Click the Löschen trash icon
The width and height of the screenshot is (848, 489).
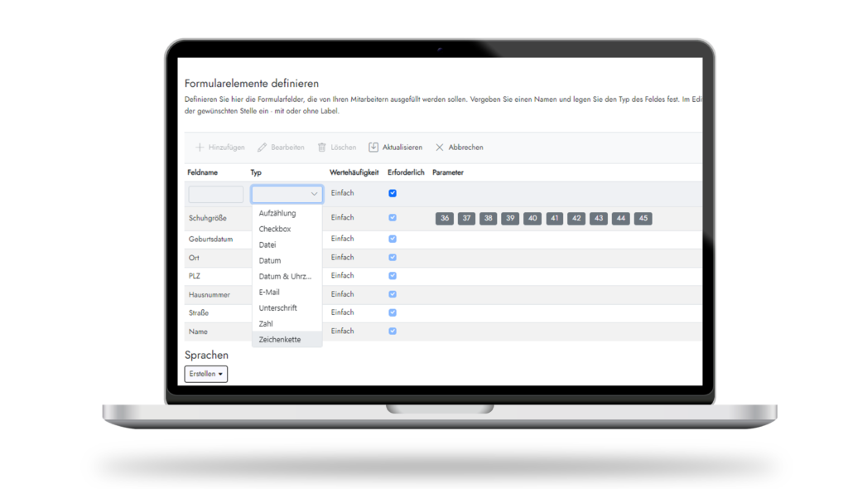(322, 148)
